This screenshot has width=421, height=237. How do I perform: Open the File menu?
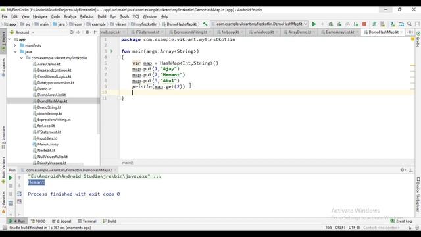[x=5, y=16]
